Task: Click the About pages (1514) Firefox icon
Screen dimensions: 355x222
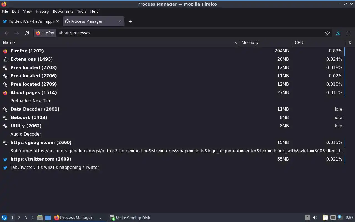Action: [5, 93]
